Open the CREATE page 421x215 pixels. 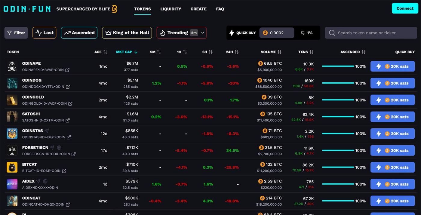pyautogui.click(x=198, y=9)
